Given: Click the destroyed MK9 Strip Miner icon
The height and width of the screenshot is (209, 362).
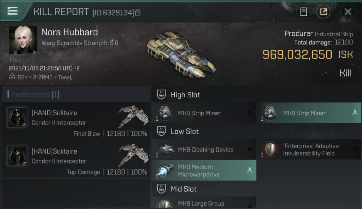Looking at the screenshot, I should (x=164, y=113).
